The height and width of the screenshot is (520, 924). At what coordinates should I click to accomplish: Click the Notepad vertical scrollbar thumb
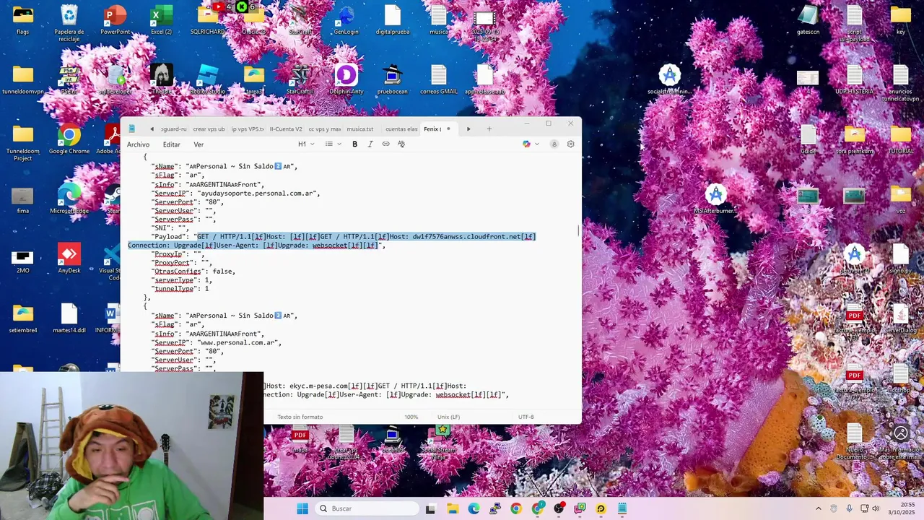tap(578, 231)
